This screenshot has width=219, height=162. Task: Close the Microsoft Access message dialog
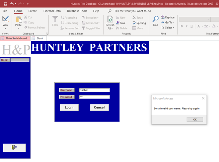point(203,98)
